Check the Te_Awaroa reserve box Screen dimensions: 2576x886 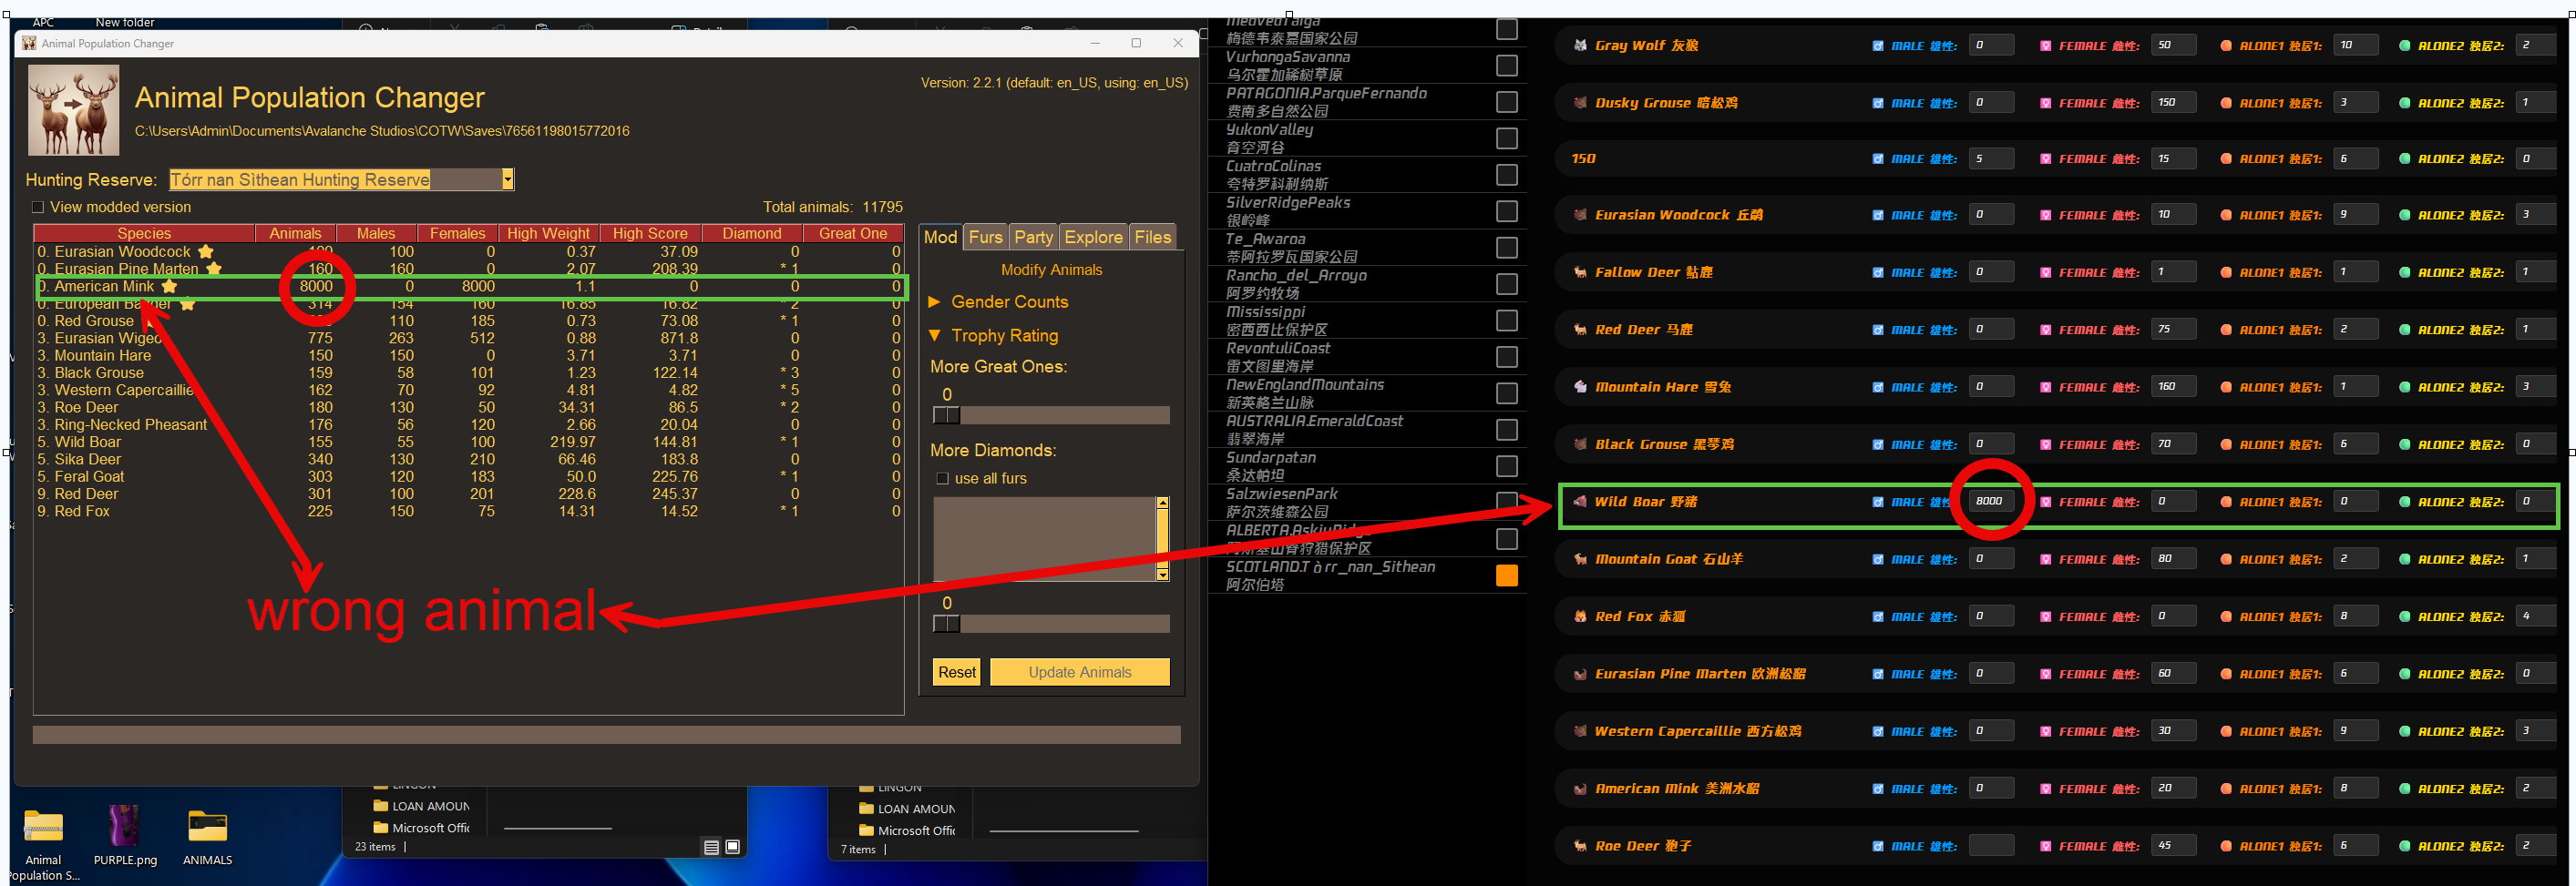[x=1506, y=248]
